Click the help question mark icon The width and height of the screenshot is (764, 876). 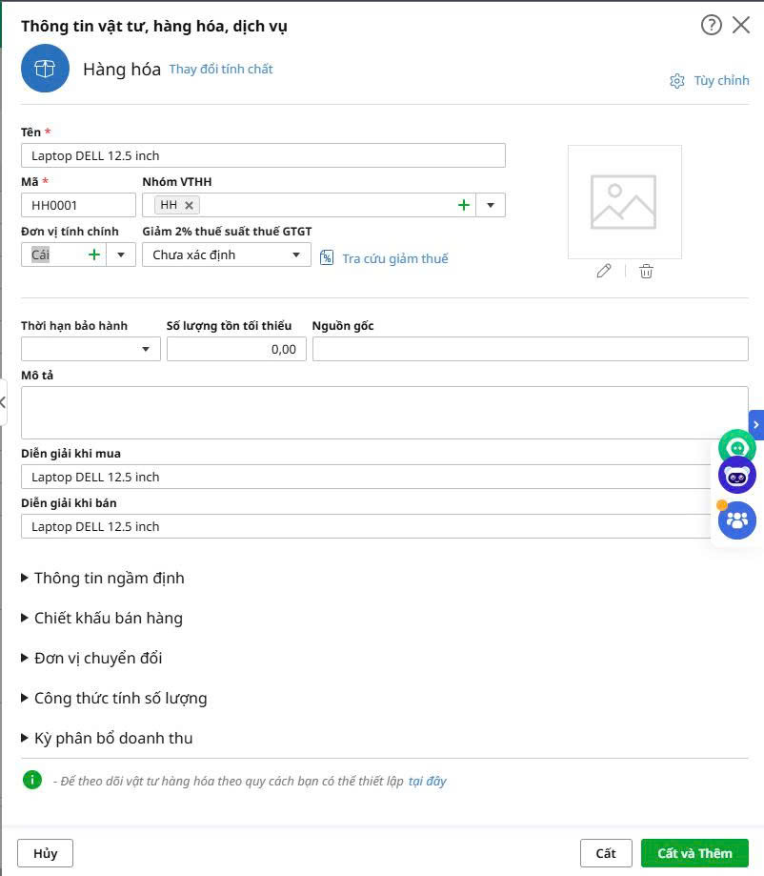click(x=711, y=26)
